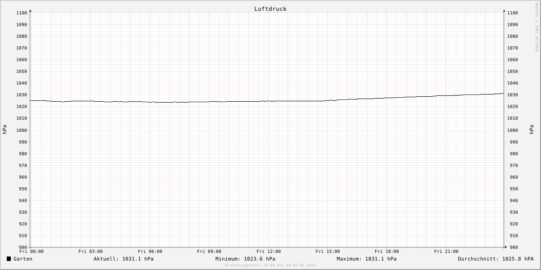
Task: Click the pressure curve above Fri 12:00
Action: click(269, 101)
